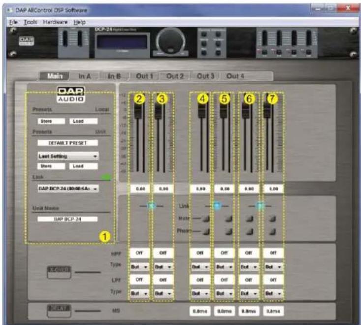Click the Store button under Local presets
Viewport: 361px width, 325px height.
[x=51, y=121]
